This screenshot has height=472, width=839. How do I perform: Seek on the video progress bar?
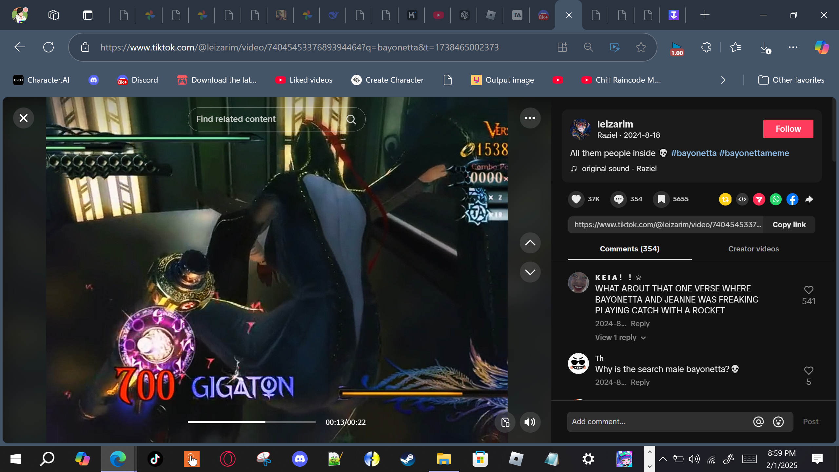point(251,422)
